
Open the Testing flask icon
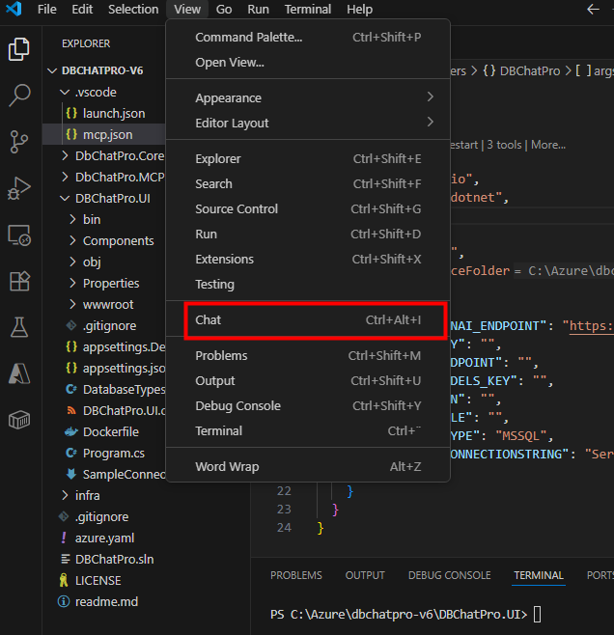(x=19, y=327)
